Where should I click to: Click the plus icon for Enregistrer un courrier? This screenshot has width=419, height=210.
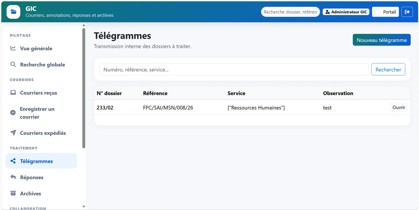click(x=13, y=112)
